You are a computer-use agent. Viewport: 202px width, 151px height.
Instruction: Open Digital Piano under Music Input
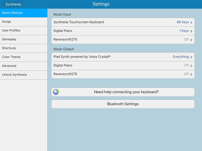123,31
